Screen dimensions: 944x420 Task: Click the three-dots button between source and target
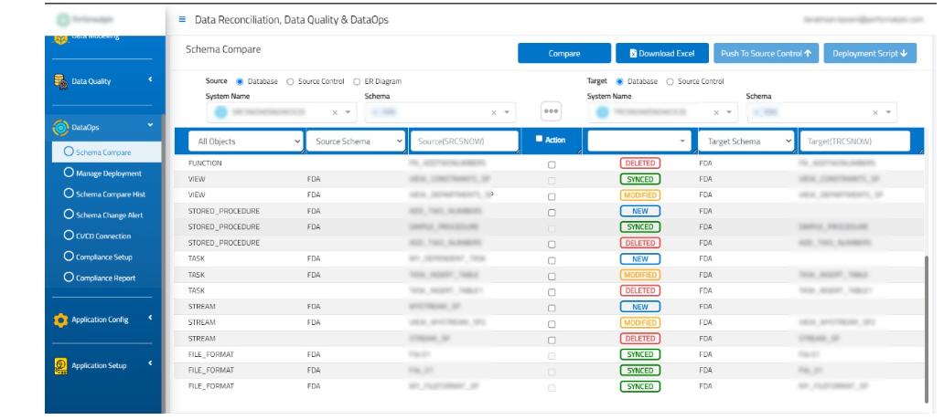point(551,111)
